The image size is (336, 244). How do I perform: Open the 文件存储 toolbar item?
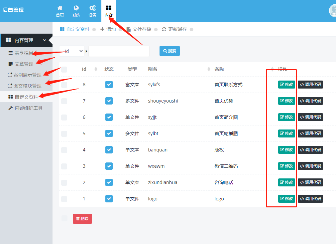tap(139, 29)
